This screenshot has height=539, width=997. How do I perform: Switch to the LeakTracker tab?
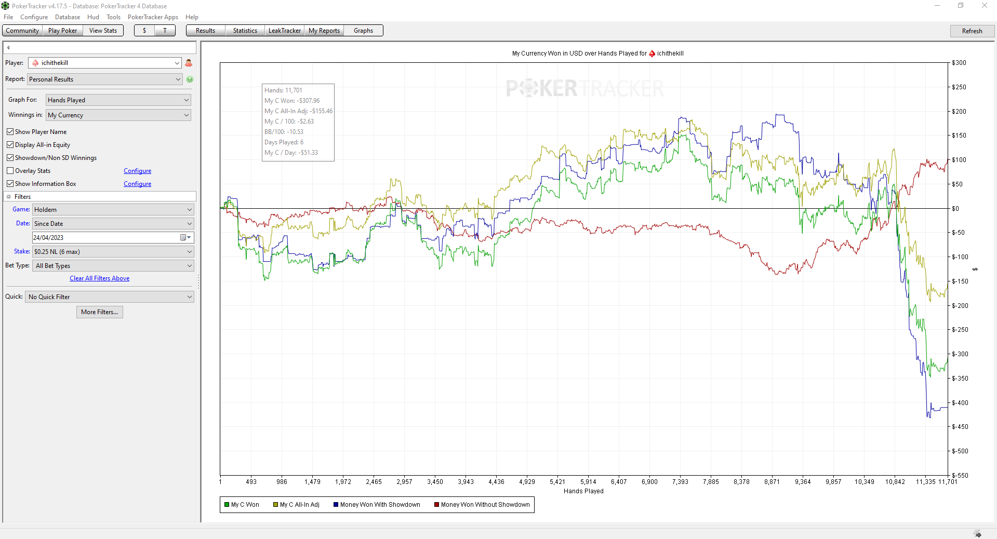[x=284, y=31]
